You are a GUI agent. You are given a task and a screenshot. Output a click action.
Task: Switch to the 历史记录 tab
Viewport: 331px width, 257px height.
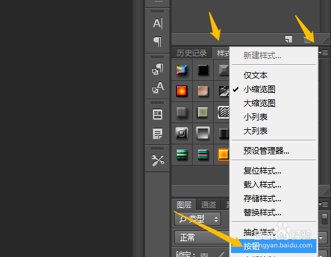point(191,53)
